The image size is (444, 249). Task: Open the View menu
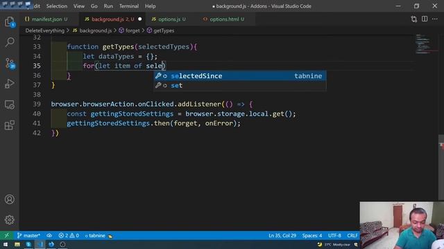tap(78, 6)
